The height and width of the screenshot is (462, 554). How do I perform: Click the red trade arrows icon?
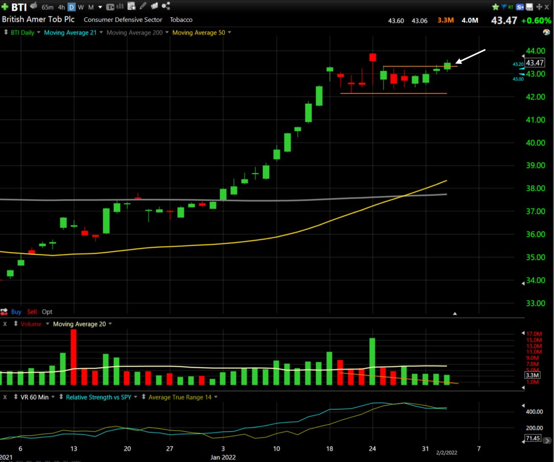(4, 312)
